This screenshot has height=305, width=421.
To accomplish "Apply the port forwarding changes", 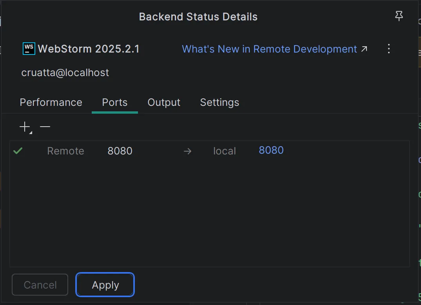I will 105,285.
